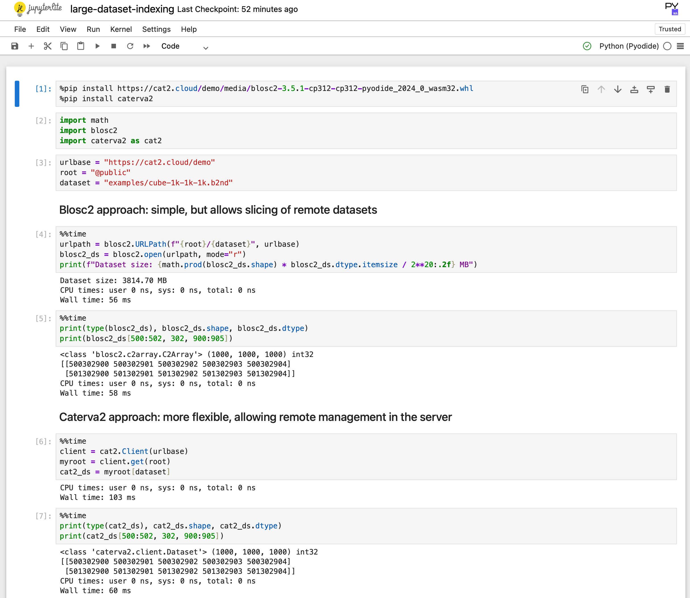The height and width of the screenshot is (598, 690).
Task: Interrupt the kernel with stop icon
Action: point(113,46)
